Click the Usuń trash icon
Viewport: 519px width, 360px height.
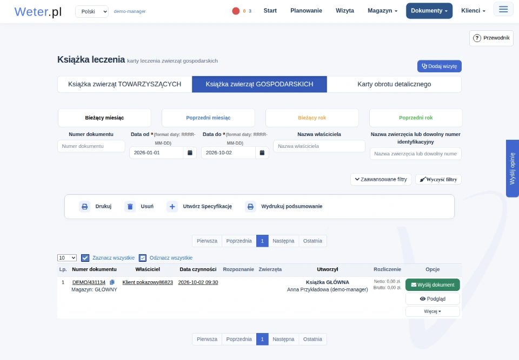(x=130, y=207)
